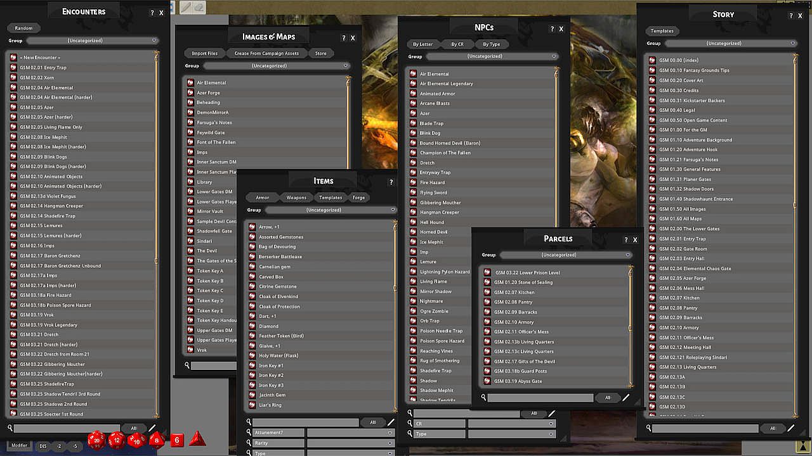Expand the Group dropdown in Items
Screen dimensions: 812x456
331,210
